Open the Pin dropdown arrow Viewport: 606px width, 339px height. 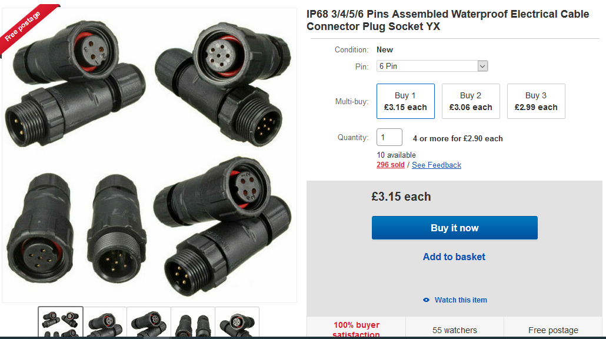pos(482,67)
